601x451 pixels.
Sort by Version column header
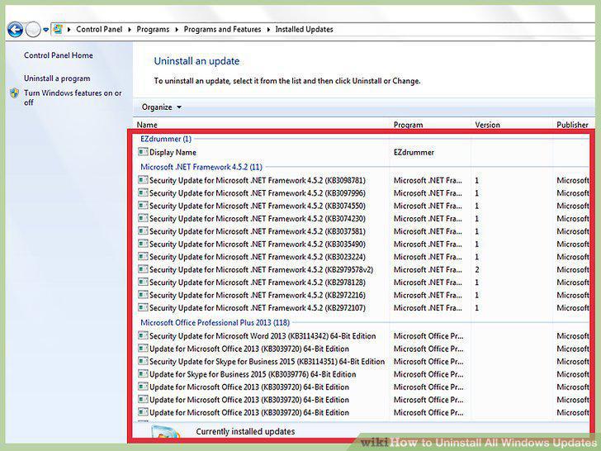click(488, 125)
